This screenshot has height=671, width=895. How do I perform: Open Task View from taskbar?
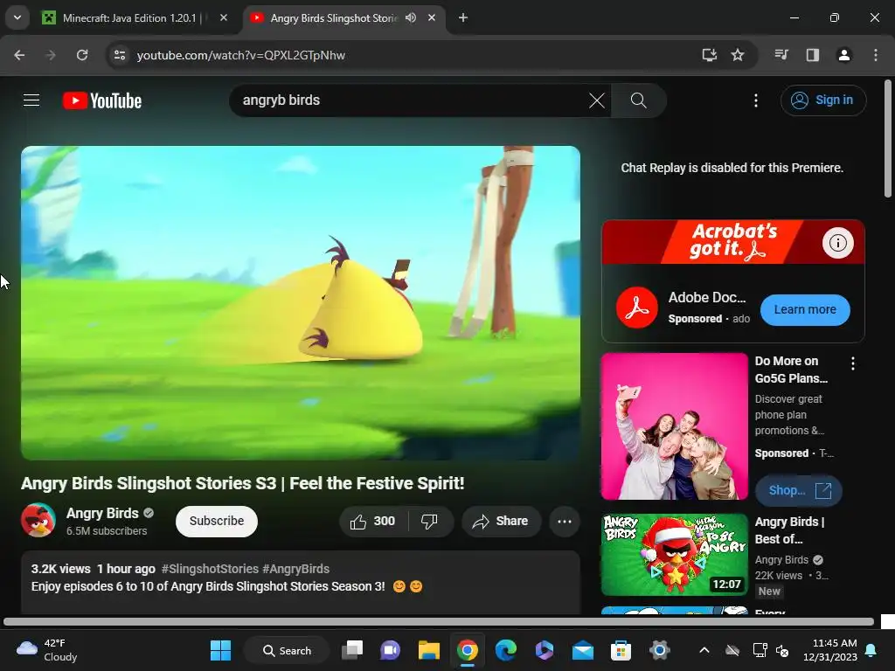pyautogui.click(x=352, y=650)
